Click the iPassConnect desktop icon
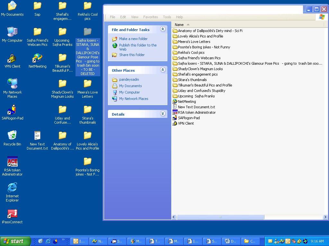The image size is (329, 246). coord(12,214)
